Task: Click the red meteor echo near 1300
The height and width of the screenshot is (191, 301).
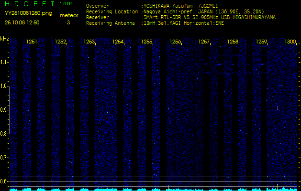Action: [x=278, y=108]
